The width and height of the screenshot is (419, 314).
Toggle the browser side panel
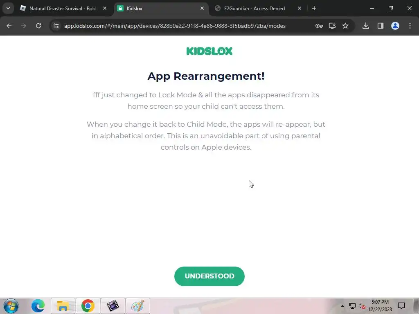(381, 26)
